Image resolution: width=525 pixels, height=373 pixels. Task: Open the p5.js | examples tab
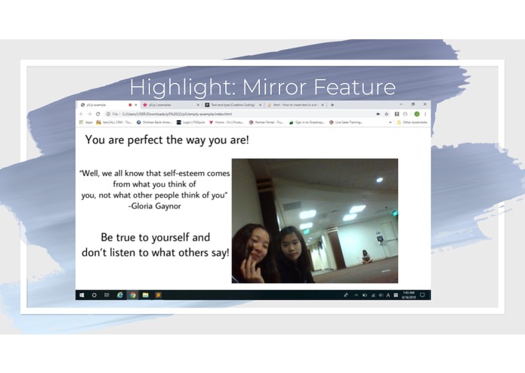coord(171,105)
